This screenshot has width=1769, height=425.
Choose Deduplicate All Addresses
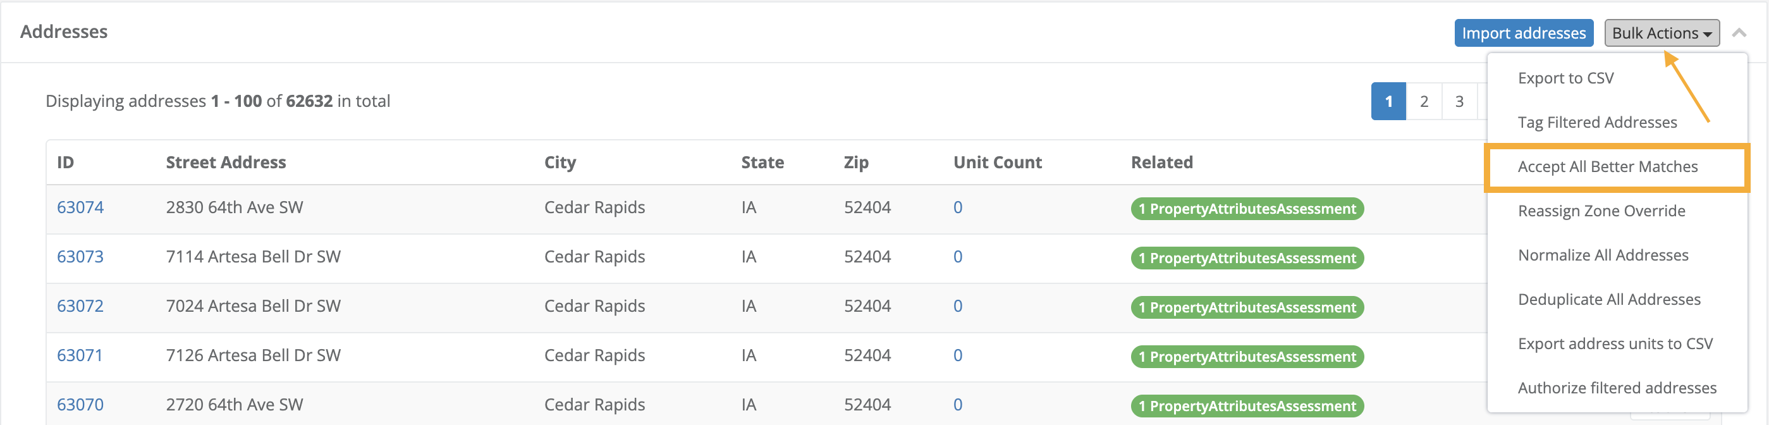tap(1608, 299)
